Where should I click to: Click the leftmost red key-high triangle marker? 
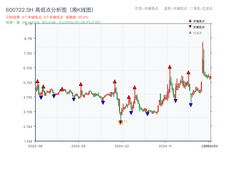coord(37,80)
